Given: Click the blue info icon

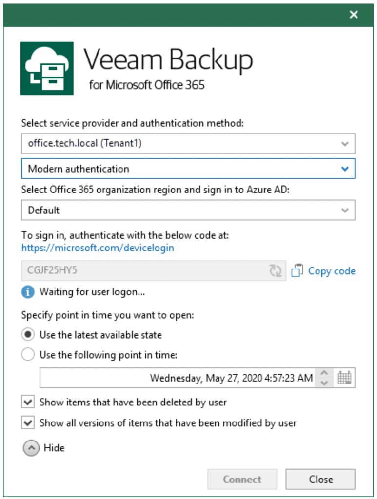Looking at the screenshot, I should tap(28, 292).
